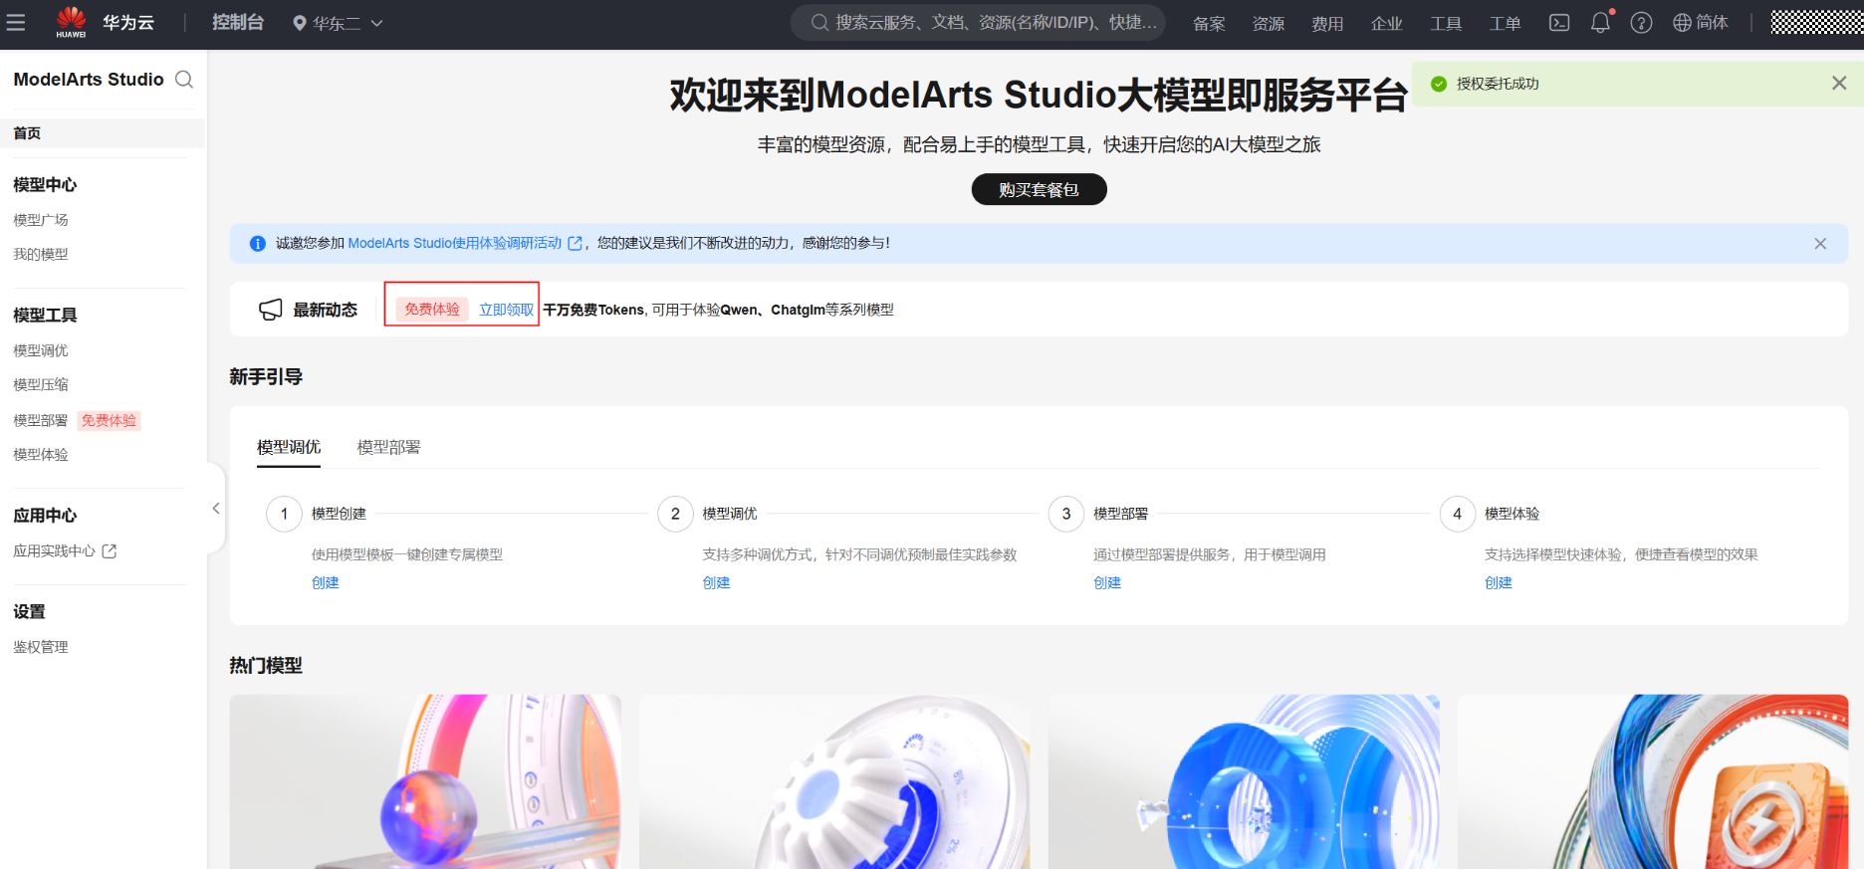This screenshot has height=869, width=1864.
Task: Click the 最新动态 megaphone icon
Action: click(x=271, y=311)
